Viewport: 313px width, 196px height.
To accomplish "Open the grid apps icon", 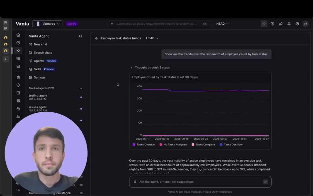I will click(x=6, y=22).
